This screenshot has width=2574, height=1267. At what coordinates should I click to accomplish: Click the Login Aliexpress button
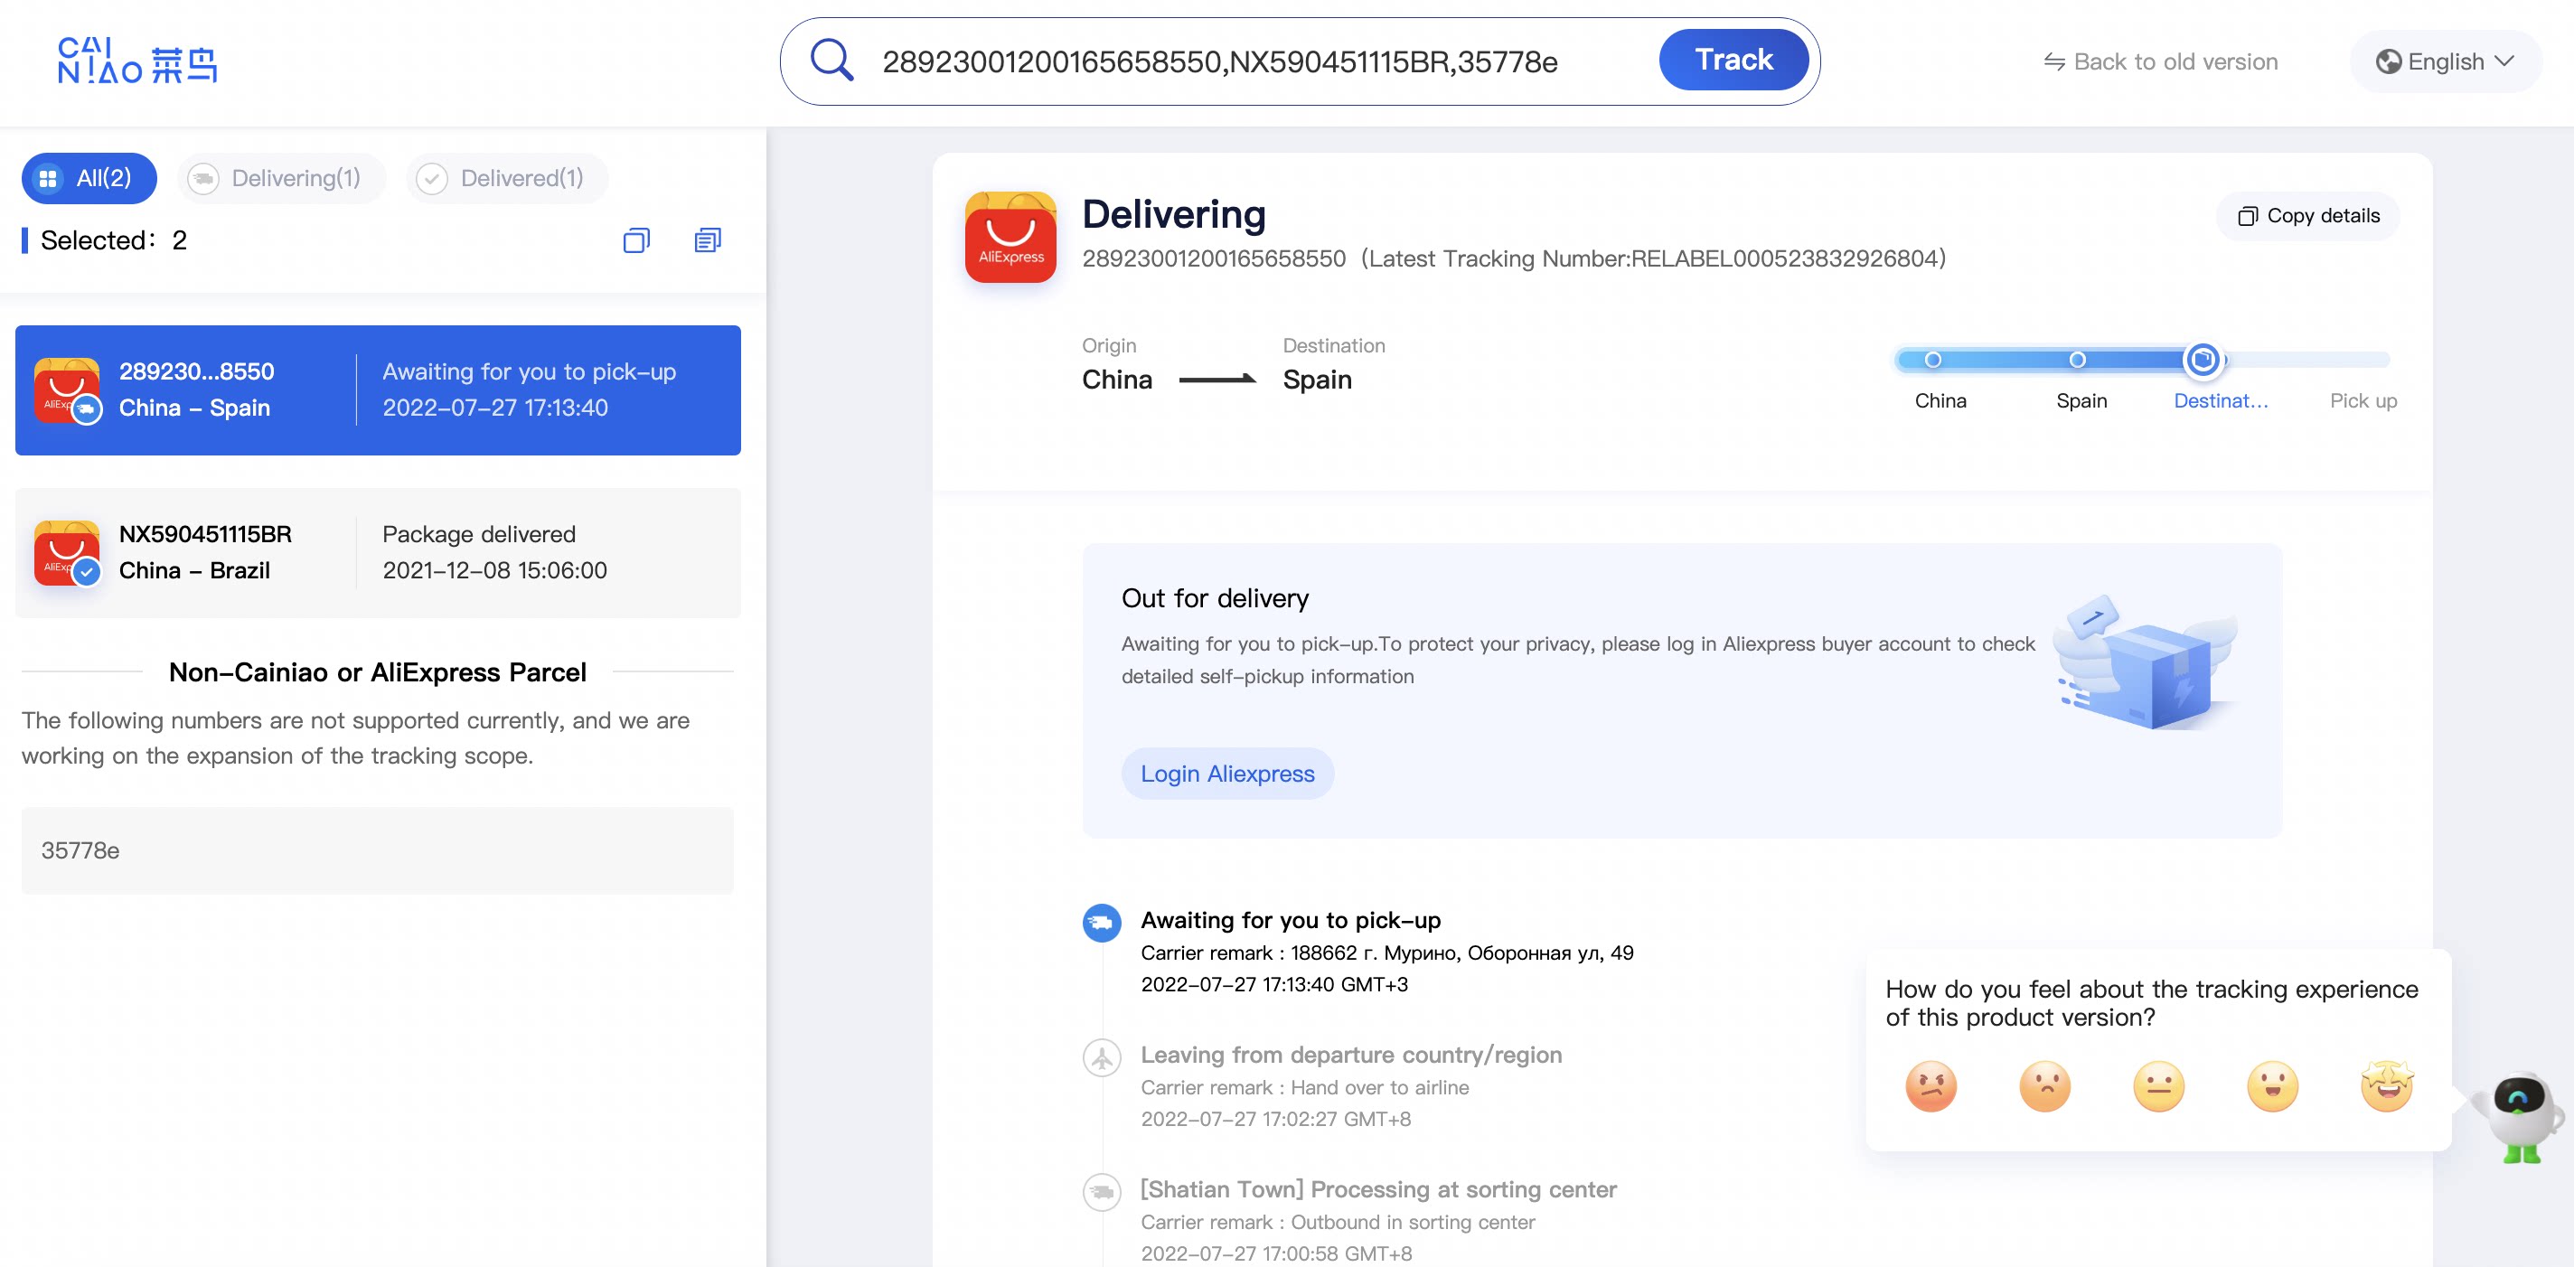[1227, 774]
